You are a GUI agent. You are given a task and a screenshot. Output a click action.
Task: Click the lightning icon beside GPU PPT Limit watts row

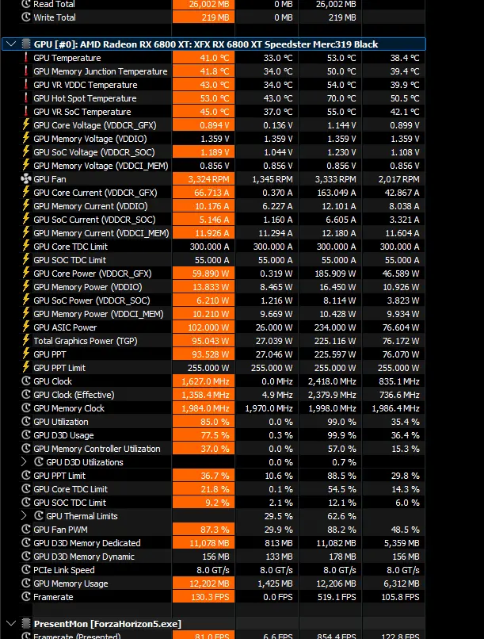pos(26,367)
